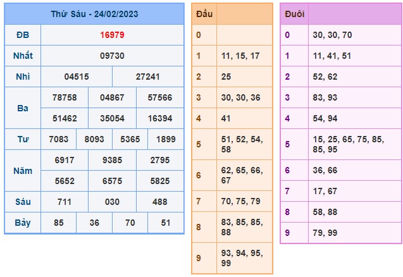Click Đầu row values 83, 85, 85, 88
Image resolution: width=403 pixels, height=277 pixels.
[x=242, y=227]
